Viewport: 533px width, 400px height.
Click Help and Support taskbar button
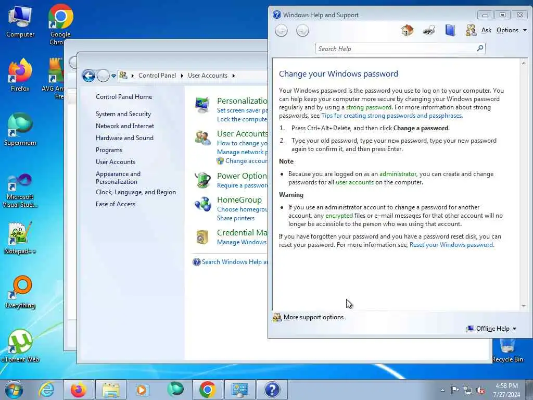click(x=272, y=390)
